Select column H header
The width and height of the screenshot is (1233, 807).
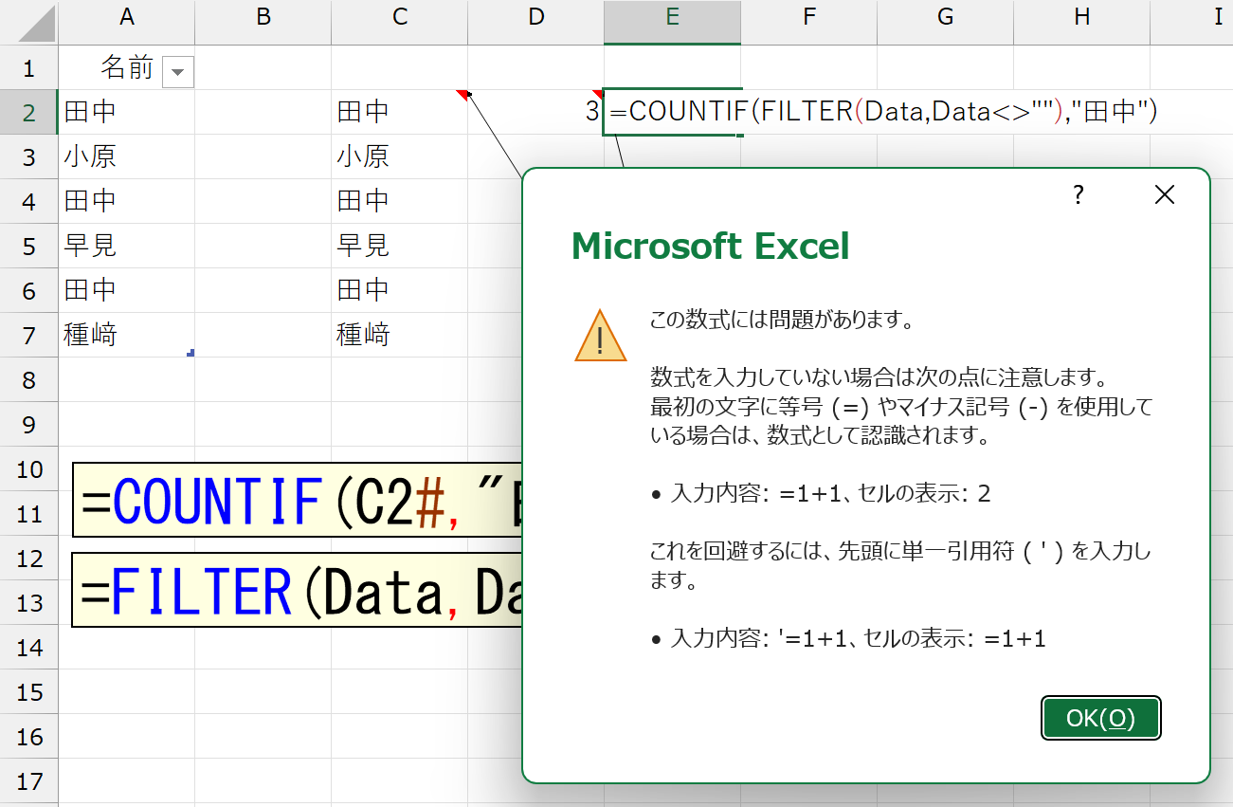click(1081, 17)
